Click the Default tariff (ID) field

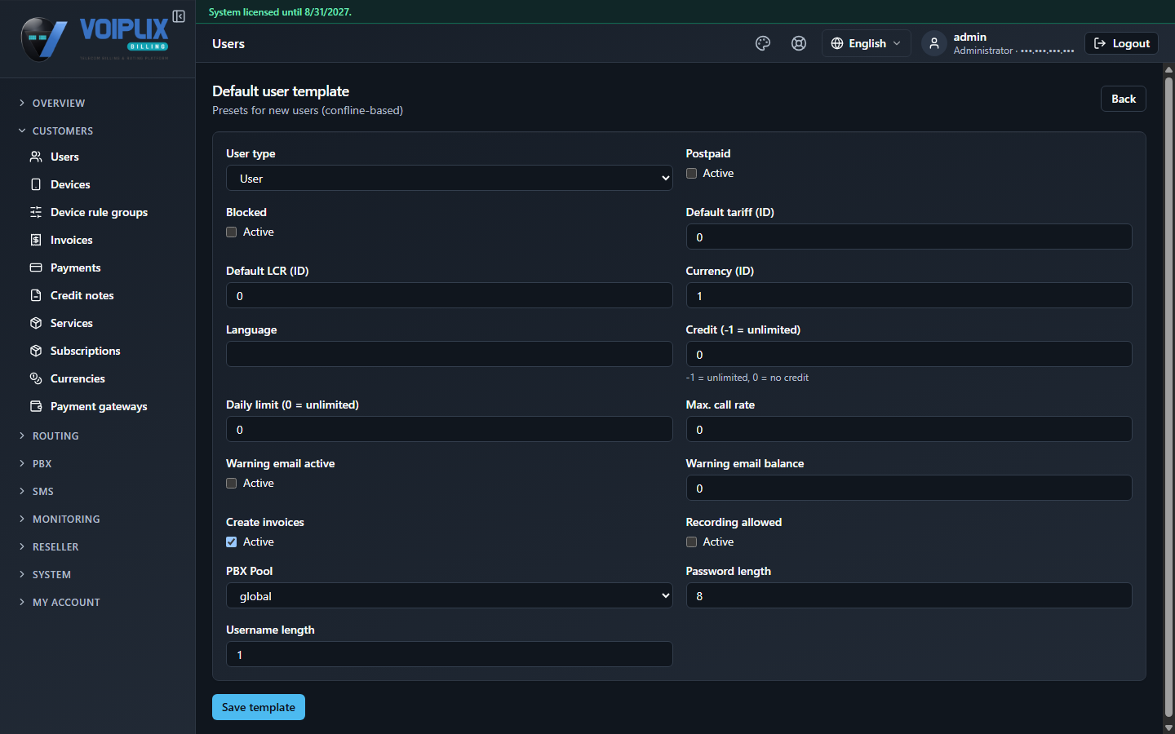909,237
